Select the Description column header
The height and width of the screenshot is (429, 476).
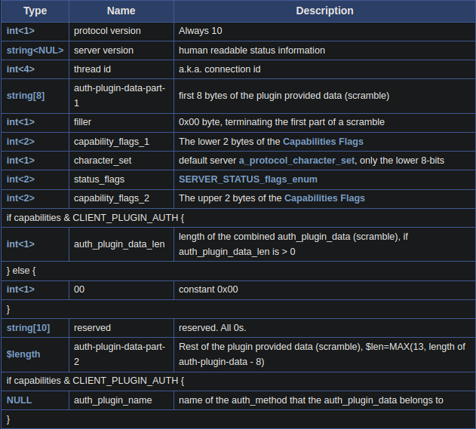324,11
